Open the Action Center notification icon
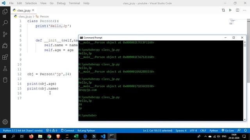The image size is (250, 140). 244,136
